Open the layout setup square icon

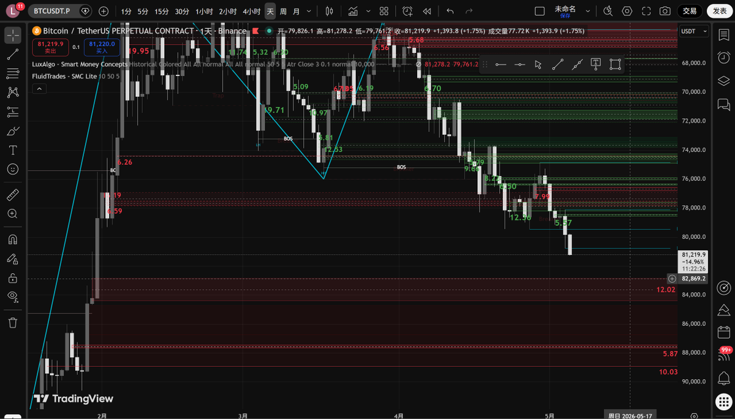[540, 11]
